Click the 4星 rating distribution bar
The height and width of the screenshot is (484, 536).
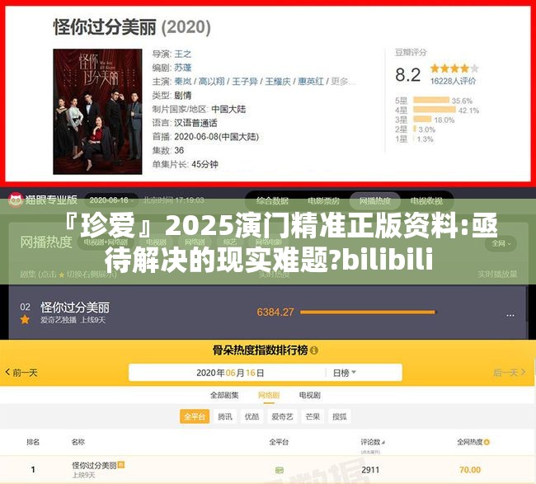[435, 110]
